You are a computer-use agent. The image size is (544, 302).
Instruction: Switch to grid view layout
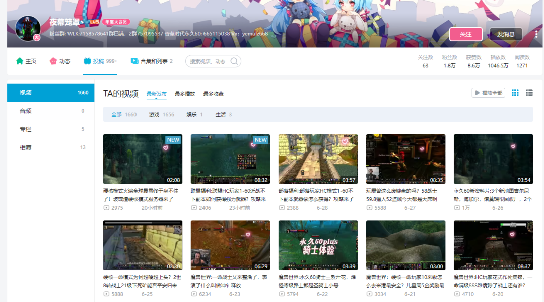coord(515,93)
